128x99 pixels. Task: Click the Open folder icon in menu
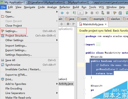3,16
